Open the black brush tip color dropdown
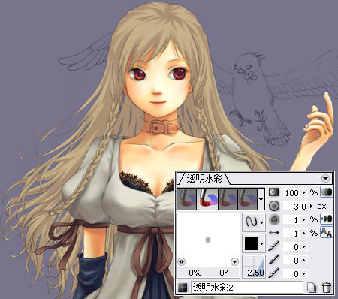The width and height of the screenshot is (338, 299). tap(254, 243)
